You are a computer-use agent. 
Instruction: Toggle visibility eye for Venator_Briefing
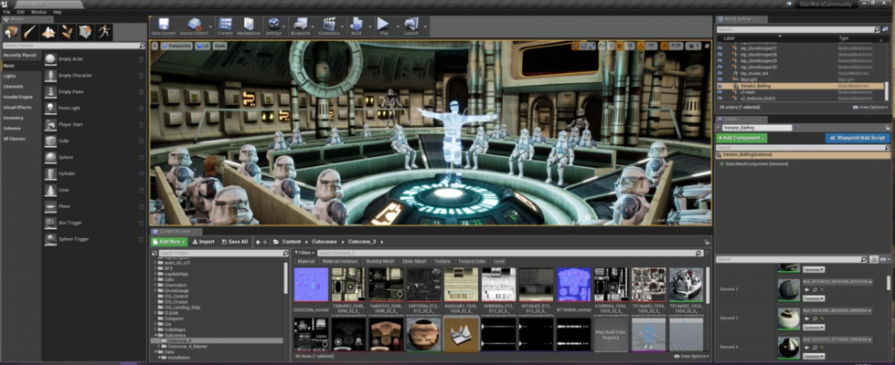click(719, 86)
